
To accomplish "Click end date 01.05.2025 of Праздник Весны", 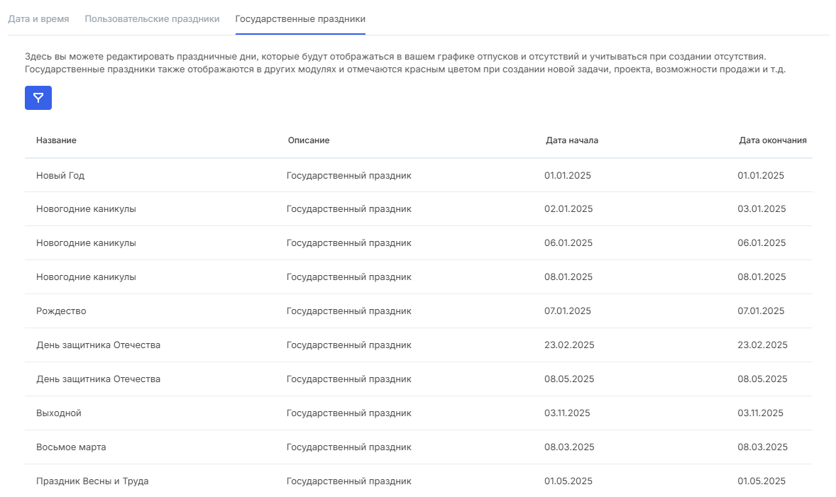I will (x=761, y=481).
